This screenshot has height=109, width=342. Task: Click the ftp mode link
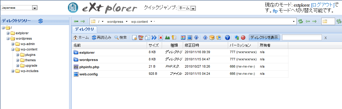(x=275, y=11)
